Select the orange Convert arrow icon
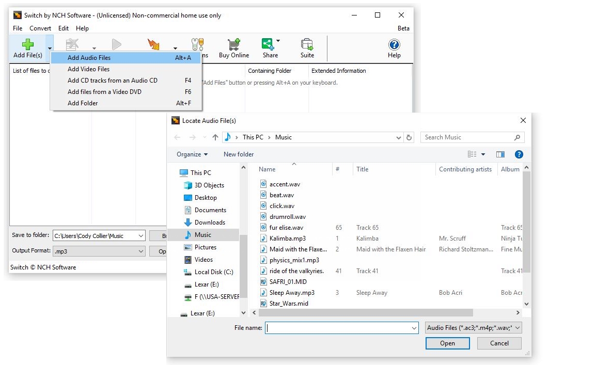Viewport: 611px width, 365px height. click(153, 44)
